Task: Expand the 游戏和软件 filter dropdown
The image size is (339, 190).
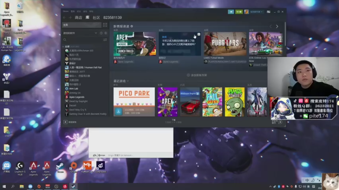Action: pyautogui.click(x=96, y=33)
